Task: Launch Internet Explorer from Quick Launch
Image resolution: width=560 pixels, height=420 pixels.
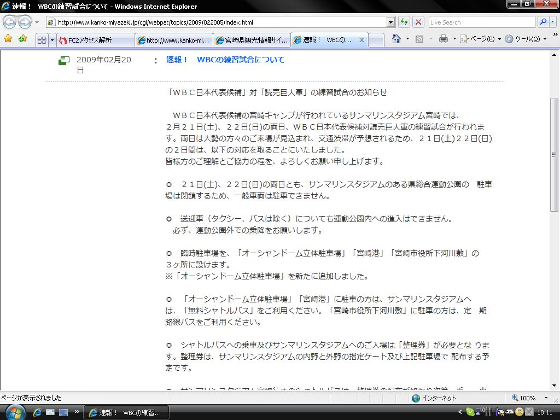Action: (37, 412)
